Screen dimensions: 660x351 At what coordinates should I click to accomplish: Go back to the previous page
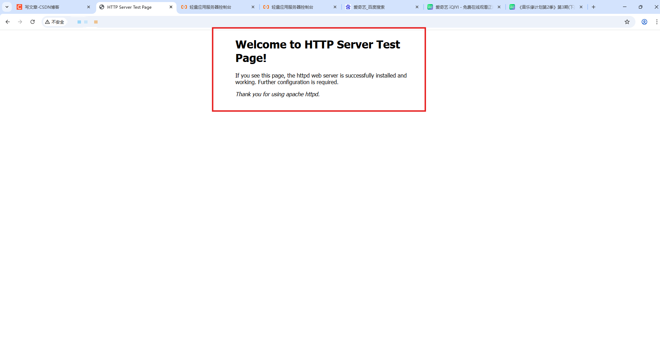(x=8, y=22)
